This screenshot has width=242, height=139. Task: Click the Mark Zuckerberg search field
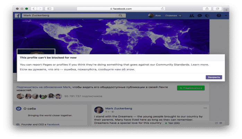click(74, 15)
